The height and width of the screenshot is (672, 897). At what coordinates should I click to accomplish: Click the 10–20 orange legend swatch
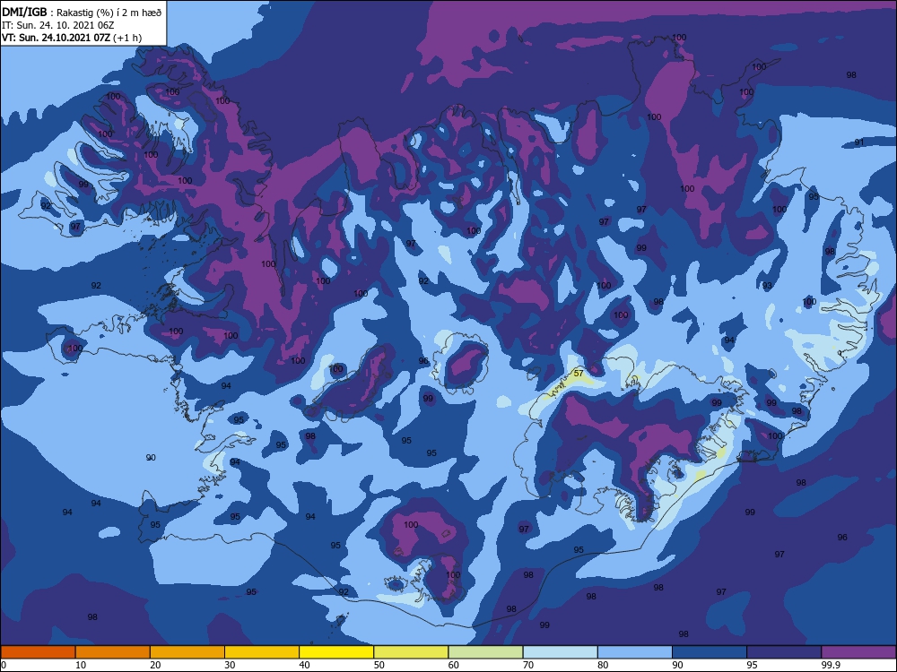[113, 652]
